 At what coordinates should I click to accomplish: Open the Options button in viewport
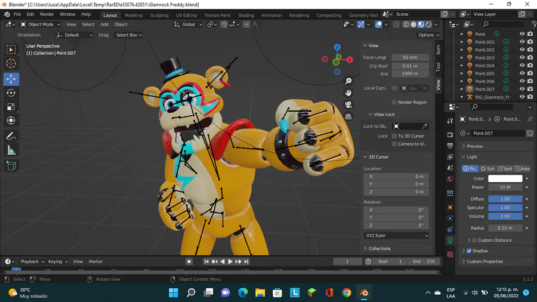[428, 35]
